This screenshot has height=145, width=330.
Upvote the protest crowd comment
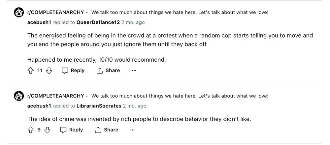point(31,71)
